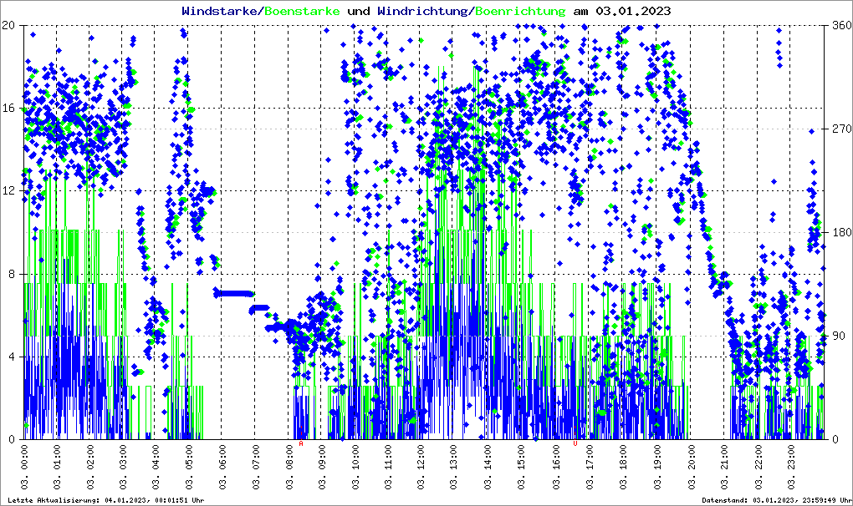Click the '03. 09:00' time axis label
The height and width of the screenshot is (506, 853).
[x=322, y=467]
